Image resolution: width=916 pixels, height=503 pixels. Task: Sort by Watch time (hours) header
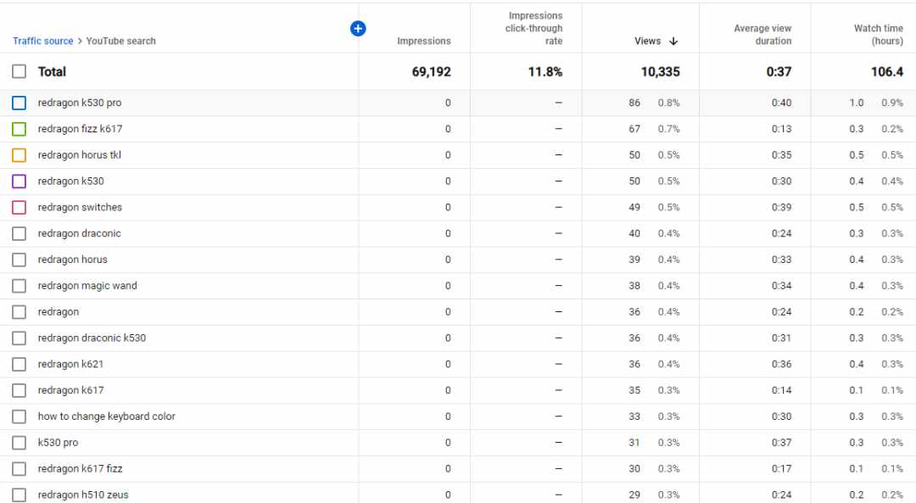[x=878, y=35]
